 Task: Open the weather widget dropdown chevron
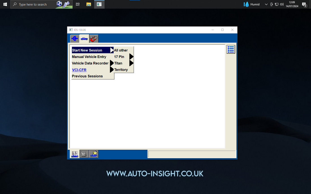pyautogui.click(x=266, y=4)
